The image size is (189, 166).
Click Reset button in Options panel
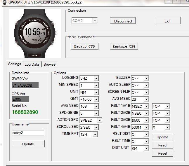coord(162,153)
